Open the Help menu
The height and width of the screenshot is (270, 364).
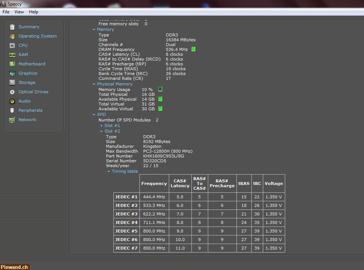click(33, 12)
